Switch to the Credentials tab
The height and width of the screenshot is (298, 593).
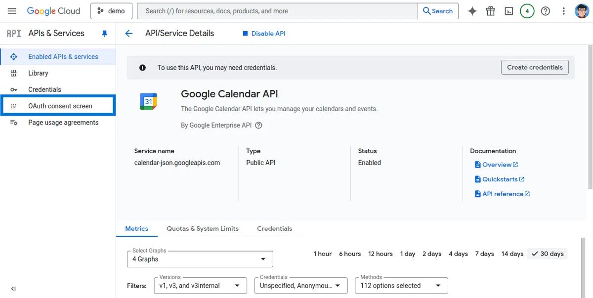tap(274, 228)
